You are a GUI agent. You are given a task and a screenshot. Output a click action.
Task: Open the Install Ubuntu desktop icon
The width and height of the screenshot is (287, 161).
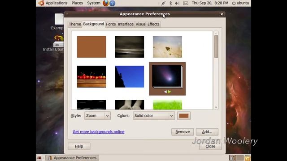[58, 43]
